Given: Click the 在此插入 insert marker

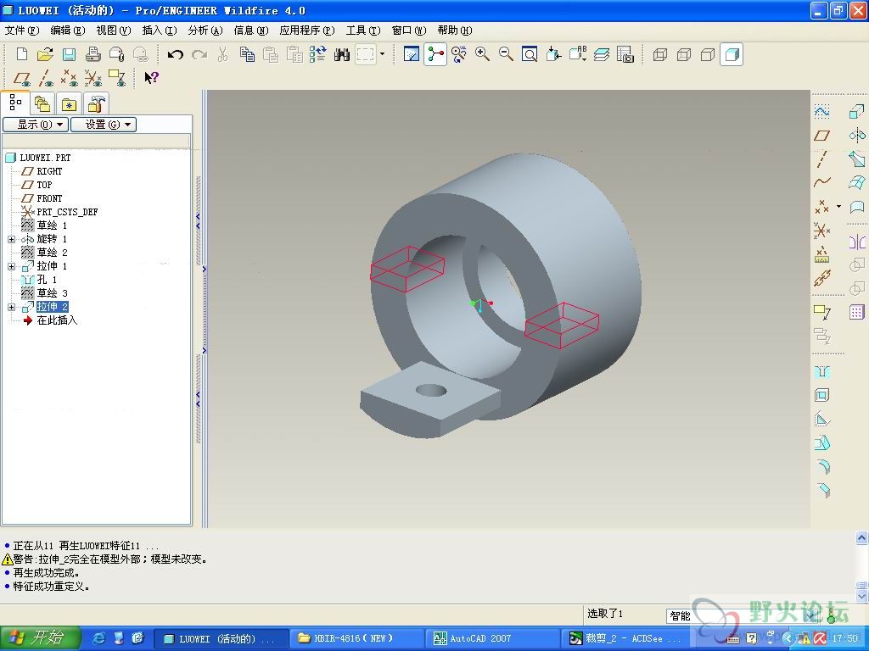Looking at the screenshot, I should (x=57, y=320).
